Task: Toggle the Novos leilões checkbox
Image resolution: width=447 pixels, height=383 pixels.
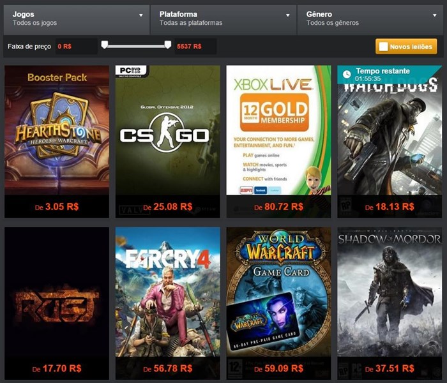Action: (x=383, y=47)
